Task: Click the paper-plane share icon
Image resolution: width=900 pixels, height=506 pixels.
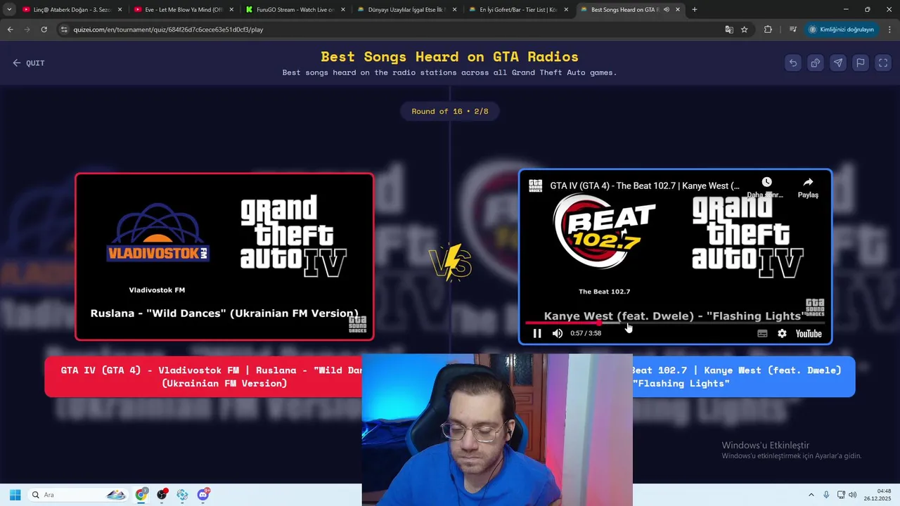Action: [838, 63]
